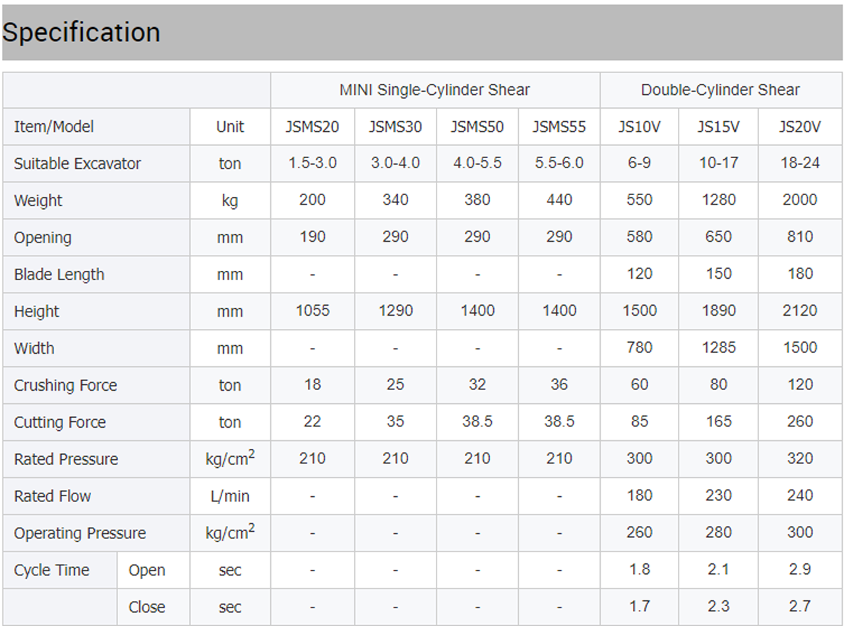This screenshot has height=626, width=844.
Task: Select the Rated Pressure row label
Action: coord(66,459)
